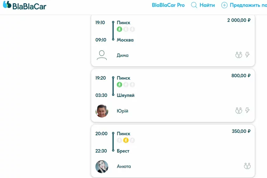
Task: Select the Пинск to Брест ride price 350,00 ₽
Action: pos(241,131)
